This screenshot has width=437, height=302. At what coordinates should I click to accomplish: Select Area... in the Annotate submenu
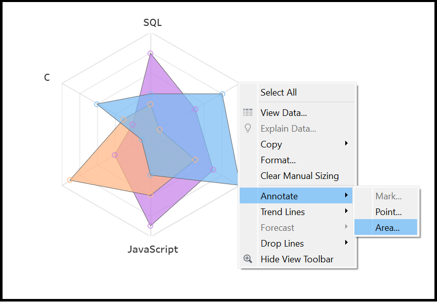click(387, 228)
